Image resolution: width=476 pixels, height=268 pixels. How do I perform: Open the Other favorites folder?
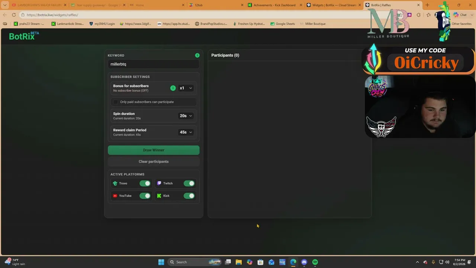tap(461, 24)
